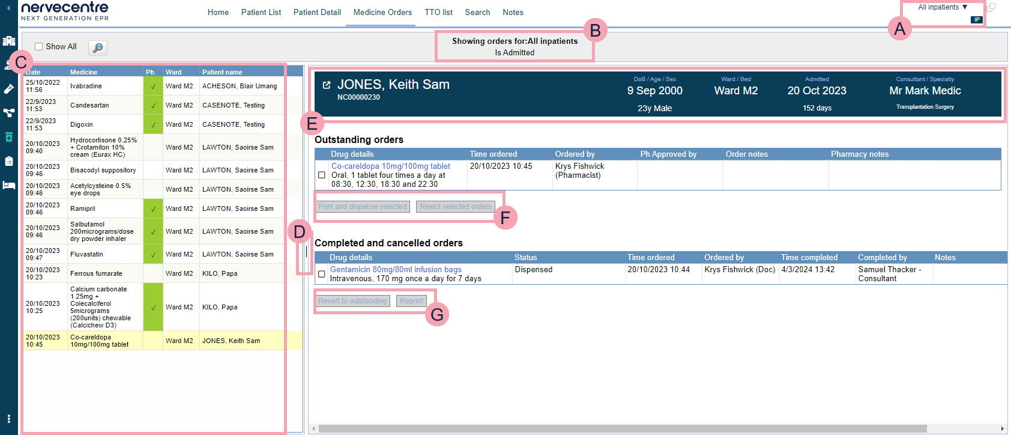Check the Co-careldopa outstanding order checkbox
Viewport: 1011px width, 435px height.
[x=322, y=175]
